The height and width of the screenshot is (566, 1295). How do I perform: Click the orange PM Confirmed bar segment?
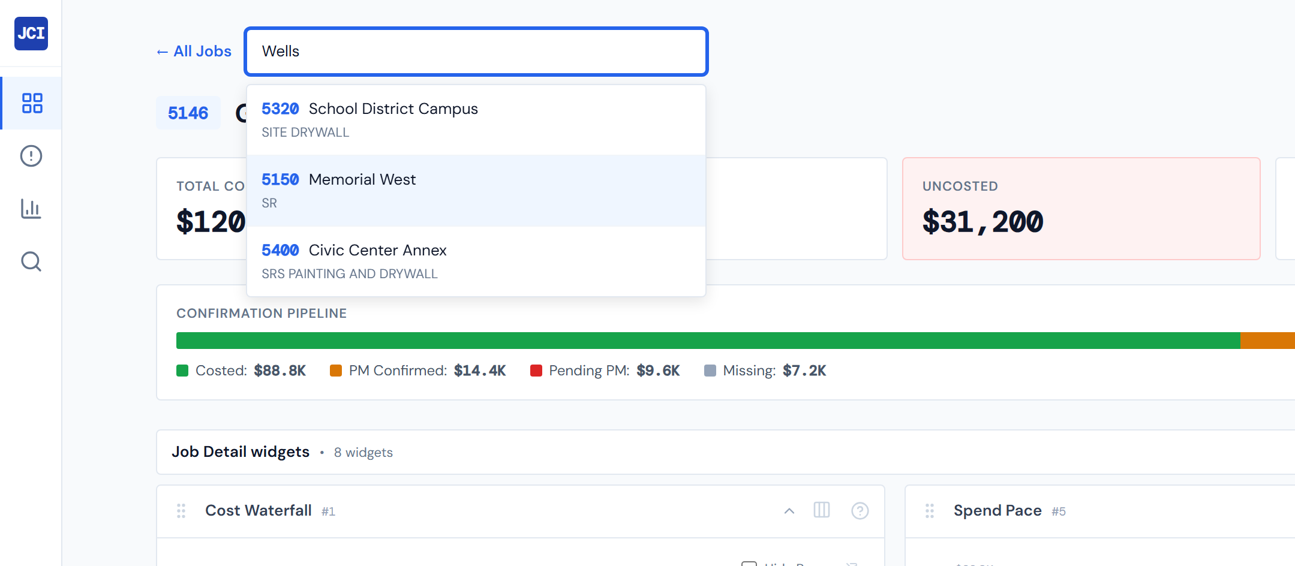[x=1267, y=341]
